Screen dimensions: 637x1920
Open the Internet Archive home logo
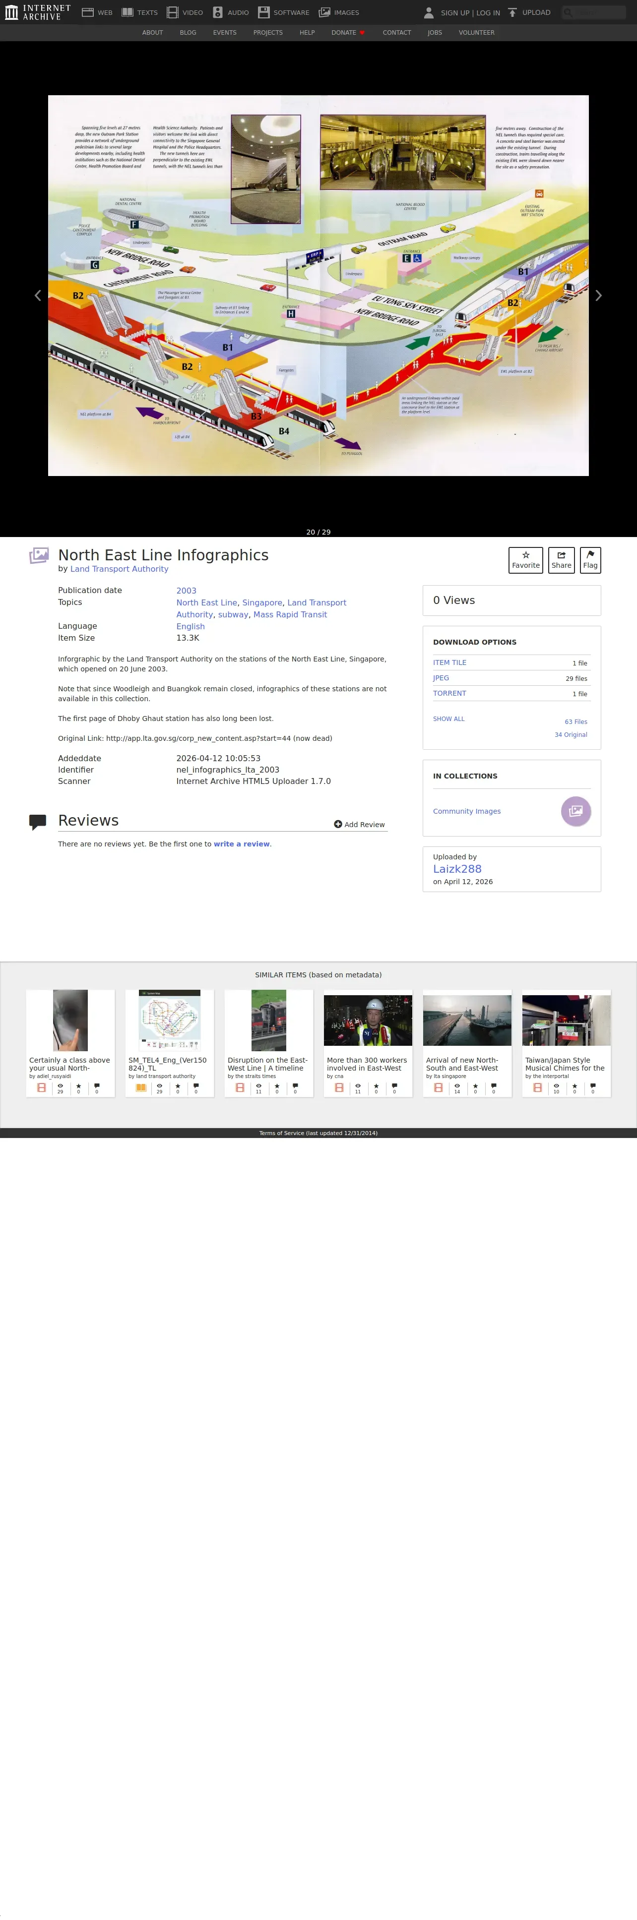[x=38, y=12]
